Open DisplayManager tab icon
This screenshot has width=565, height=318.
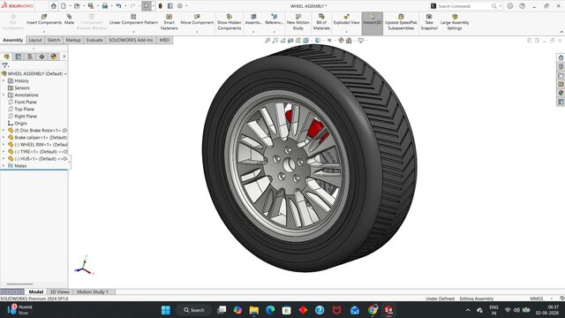[x=54, y=57]
